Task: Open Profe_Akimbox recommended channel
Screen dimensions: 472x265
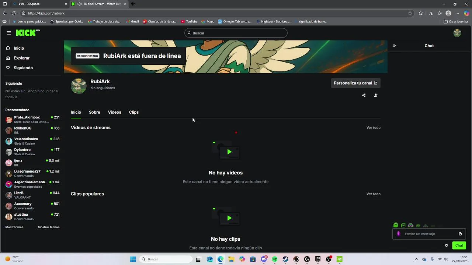Action: click(x=32, y=119)
